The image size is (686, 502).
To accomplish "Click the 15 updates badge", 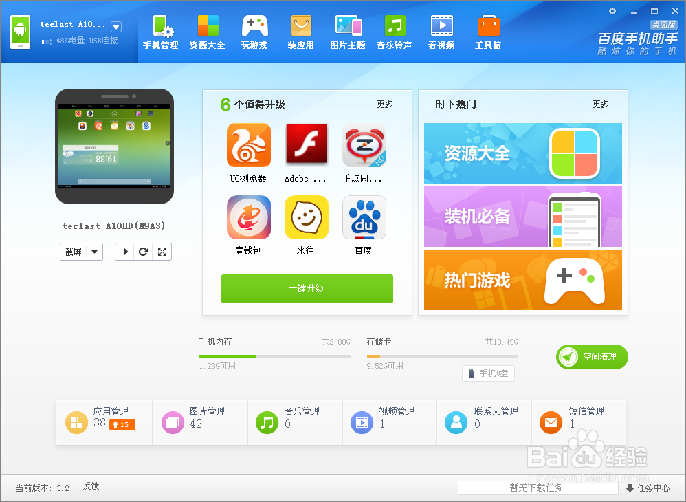I will 122,424.
